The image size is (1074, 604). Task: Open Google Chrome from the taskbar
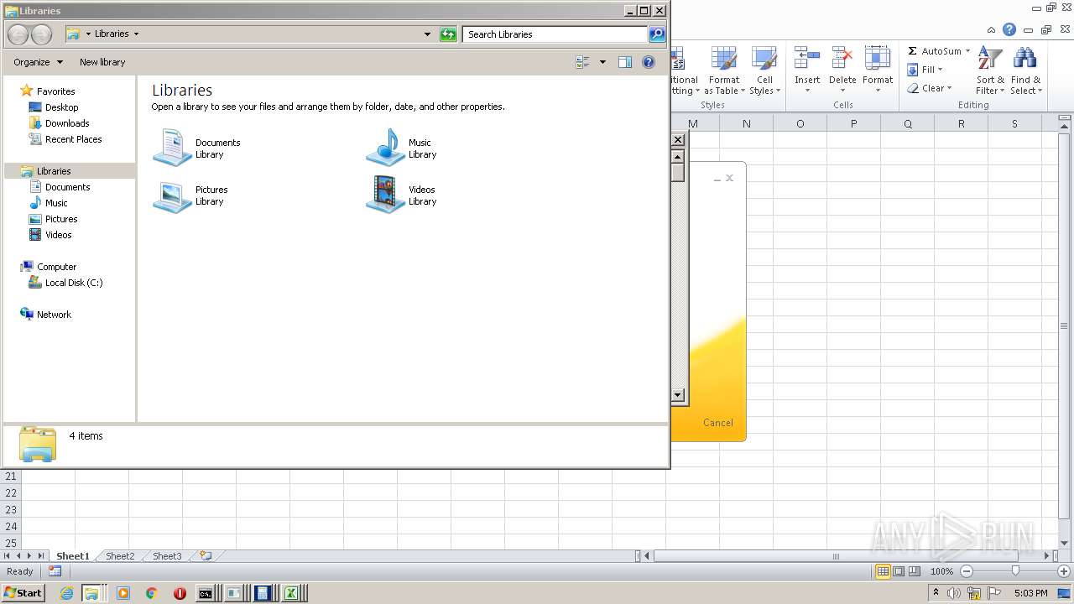[x=151, y=593]
